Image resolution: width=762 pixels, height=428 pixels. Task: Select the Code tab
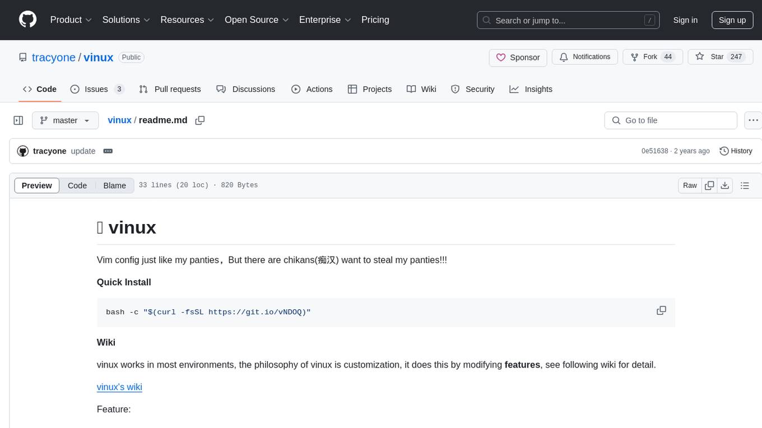tap(40, 89)
